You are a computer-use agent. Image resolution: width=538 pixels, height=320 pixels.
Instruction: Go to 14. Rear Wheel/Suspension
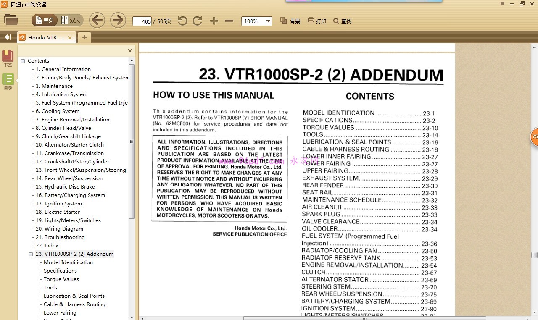point(69,178)
